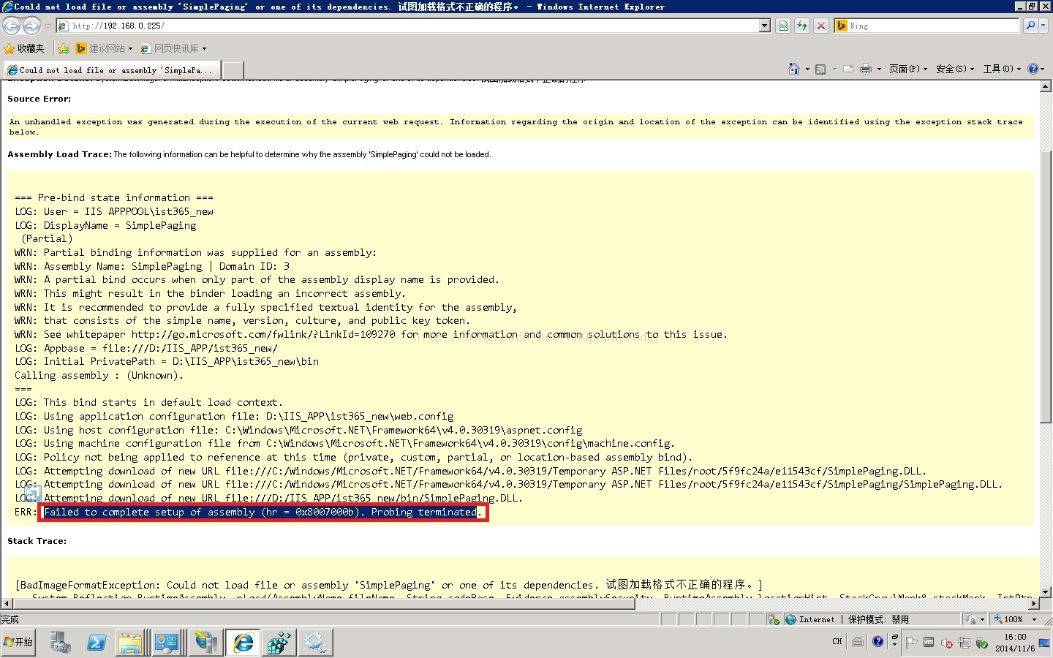Click the 'Stack Trace:' heading
The image size is (1053, 658).
[x=37, y=541]
